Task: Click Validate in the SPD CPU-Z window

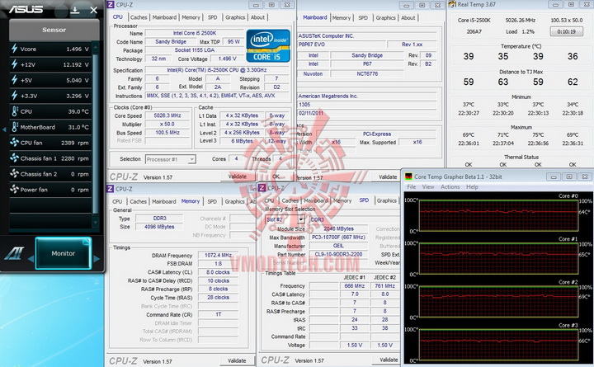Action: tap(389, 360)
